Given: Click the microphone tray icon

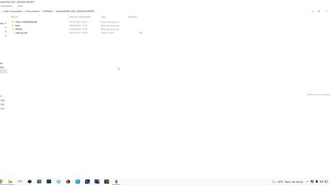Looking at the screenshot, I should (x=317, y=181).
